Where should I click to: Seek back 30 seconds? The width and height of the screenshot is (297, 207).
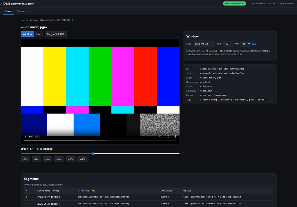(36, 160)
